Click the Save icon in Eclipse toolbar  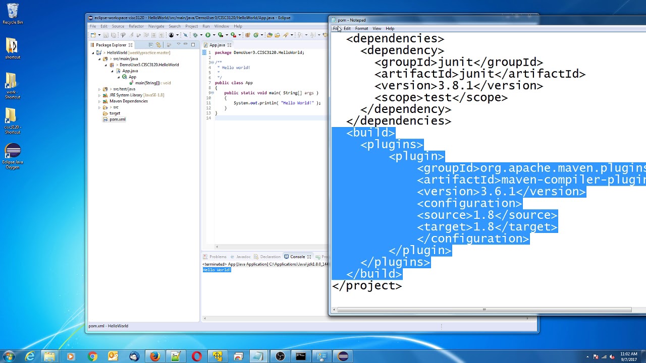105,35
